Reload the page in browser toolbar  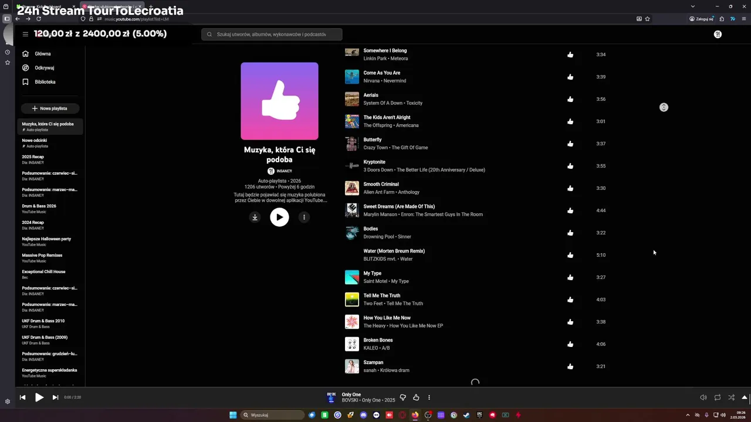click(39, 19)
